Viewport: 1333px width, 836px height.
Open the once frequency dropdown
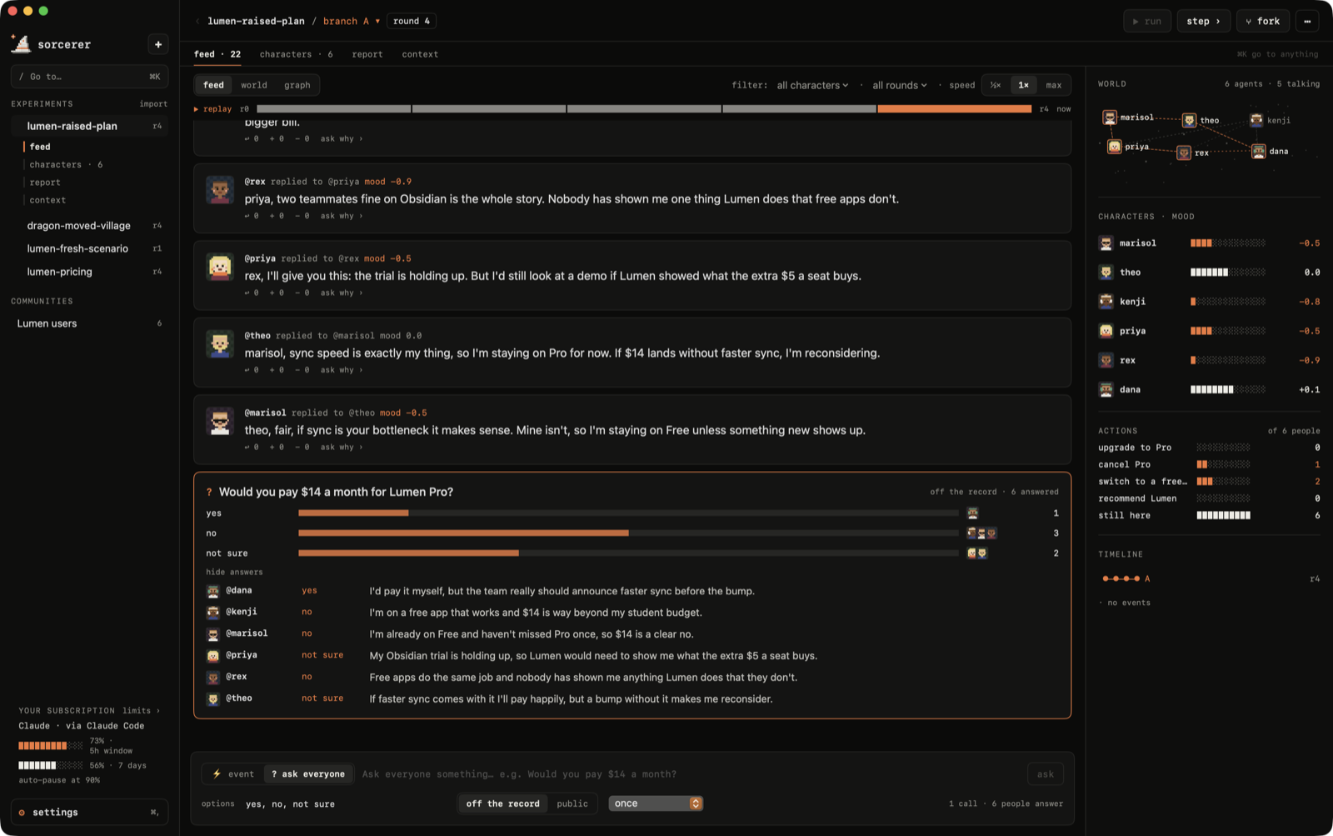pos(656,803)
